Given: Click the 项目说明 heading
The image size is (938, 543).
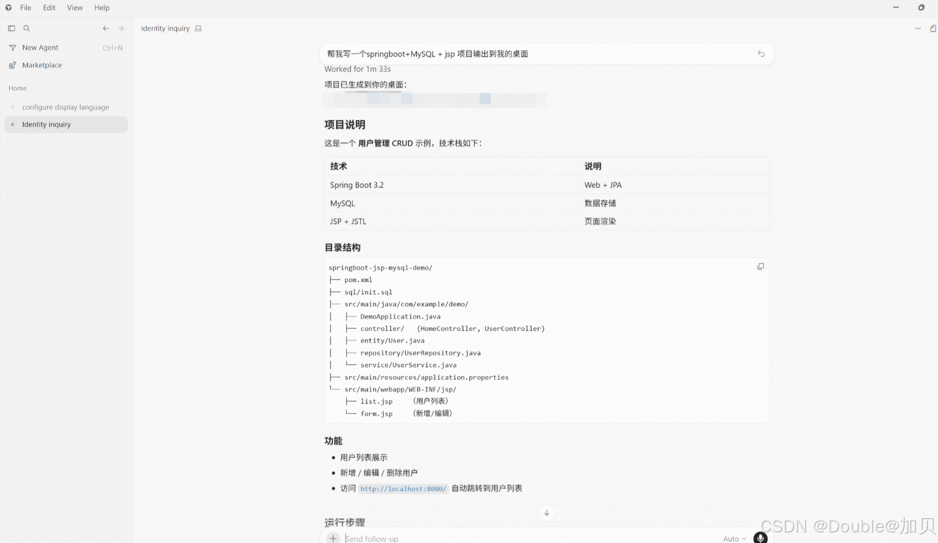Looking at the screenshot, I should click(x=345, y=124).
